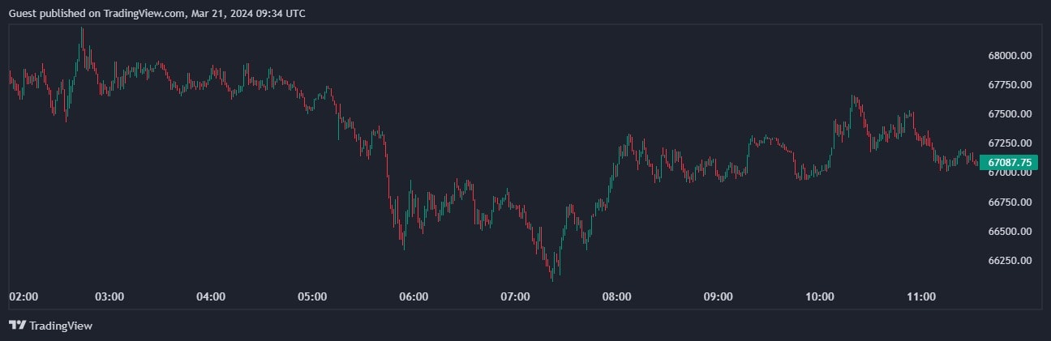The image size is (1051, 341).
Task: Select the 03:00 time axis marker
Action: (109, 297)
